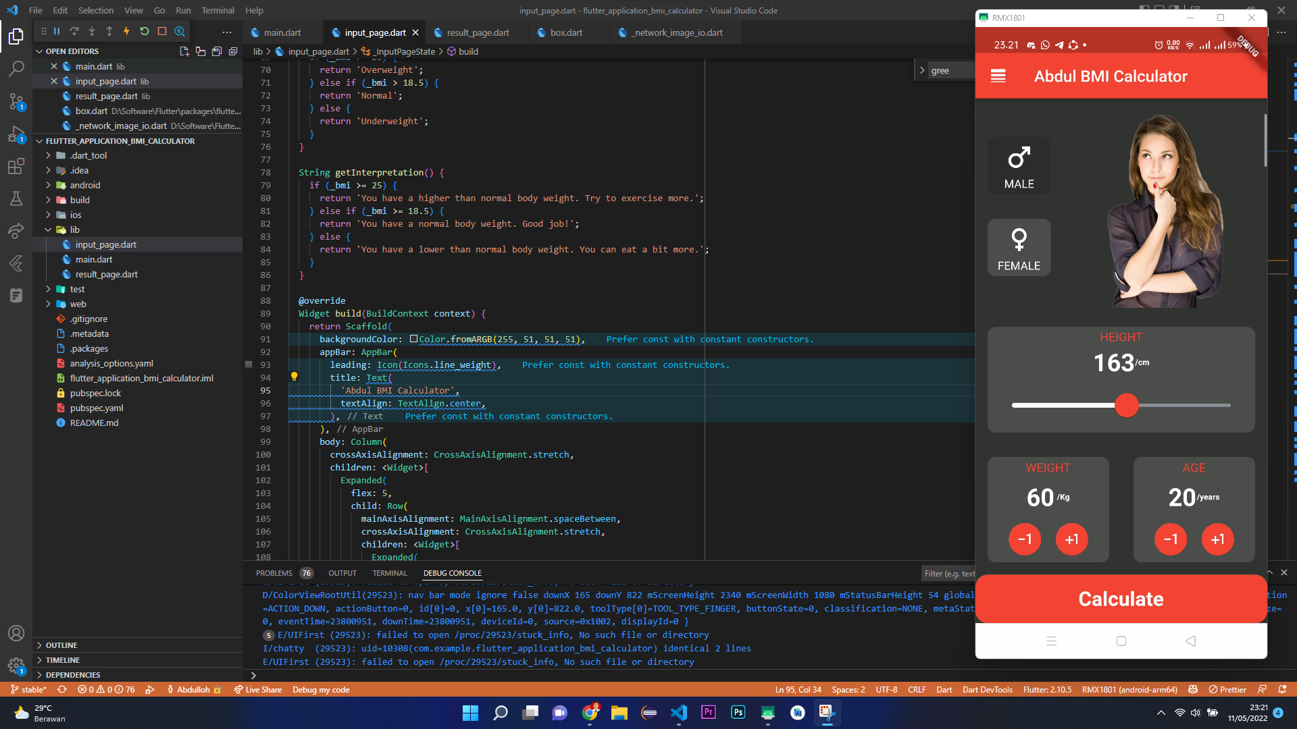Increase age with plus button
Image resolution: width=1297 pixels, height=729 pixels.
pos(1218,539)
